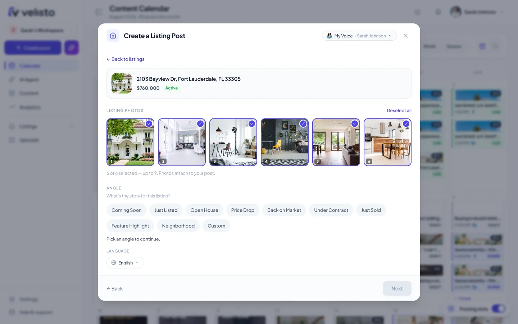518x324 pixels.
Task: Click the Back button in dialog footer
Action: click(115, 289)
